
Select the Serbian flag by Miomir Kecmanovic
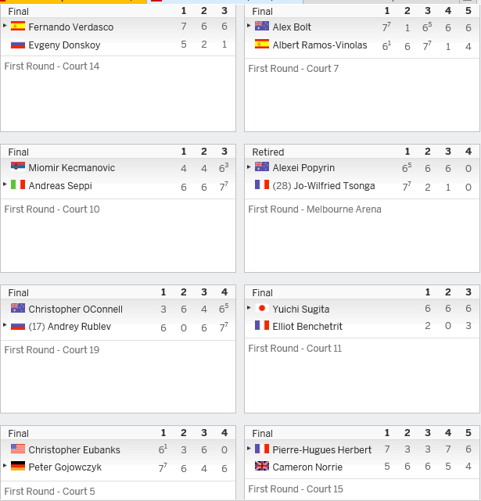(18, 166)
